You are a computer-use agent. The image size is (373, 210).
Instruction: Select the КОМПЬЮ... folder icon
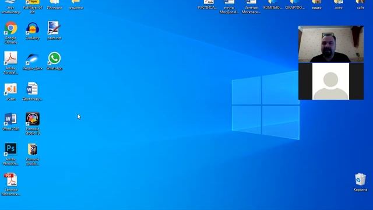tap(273, 5)
